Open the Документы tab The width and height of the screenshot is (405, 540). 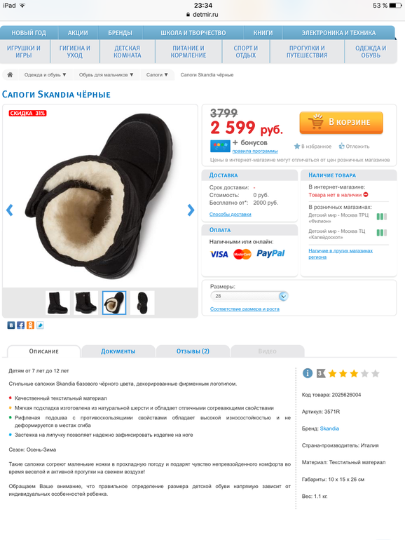click(x=118, y=351)
